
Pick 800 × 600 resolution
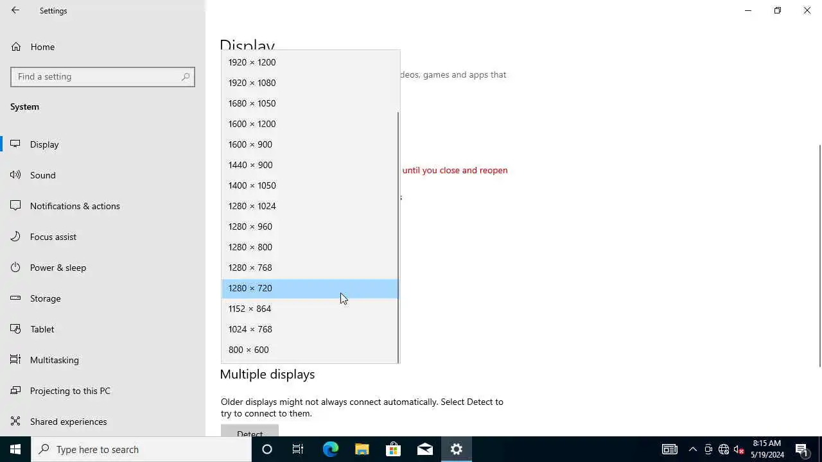click(x=310, y=350)
